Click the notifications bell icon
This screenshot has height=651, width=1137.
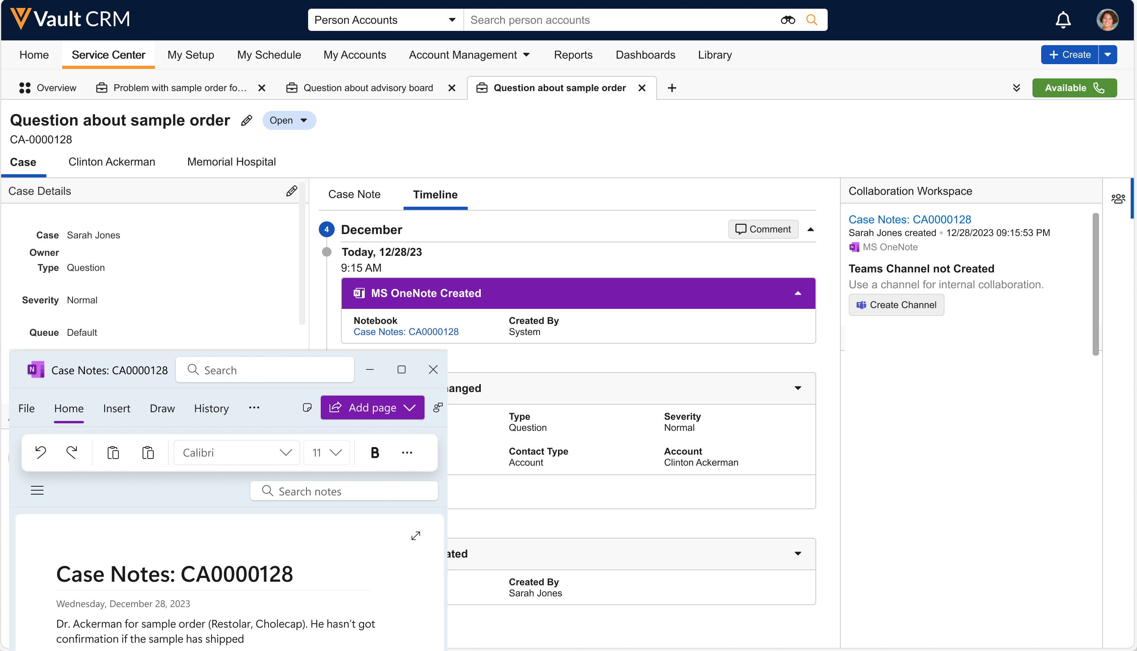click(1062, 20)
